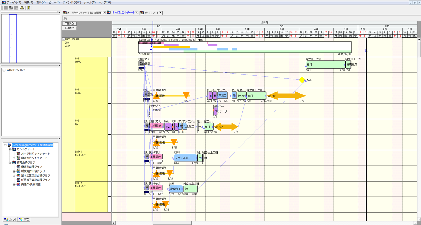This screenshot has width=421, height=225.
Task: Click the yellow Node diamond marker
Action: [x=301, y=80]
